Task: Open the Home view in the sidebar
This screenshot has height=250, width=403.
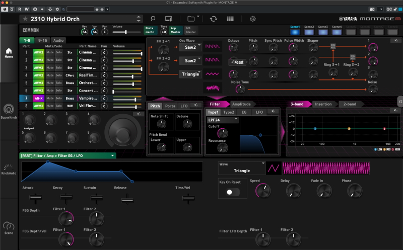Action: (x=9, y=53)
